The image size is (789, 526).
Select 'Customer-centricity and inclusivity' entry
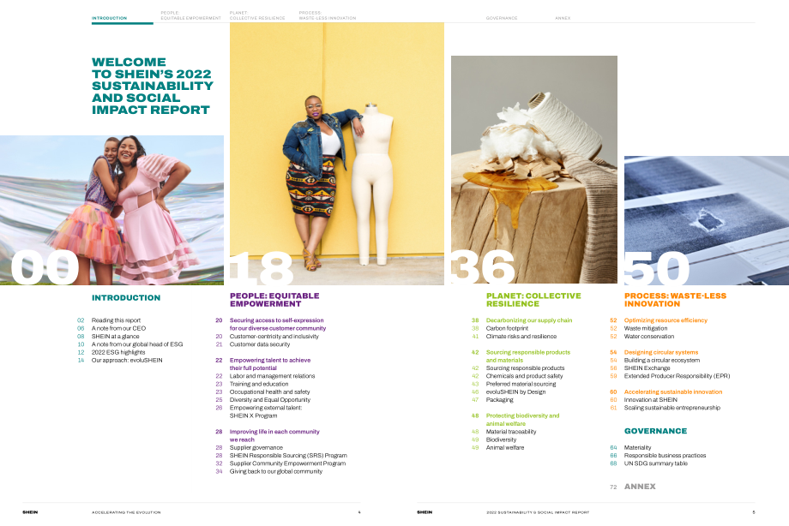tap(274, 337)
